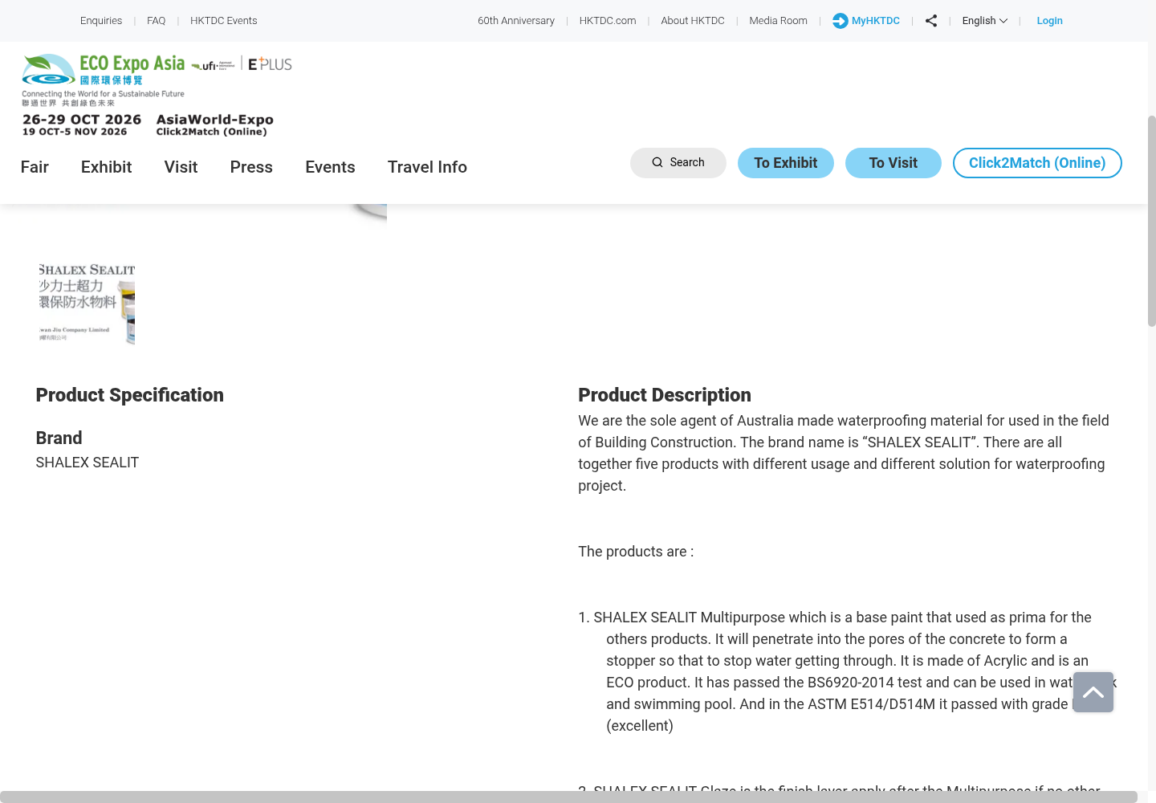
Task: Click the MyHKTDC link text
Action: (876, 21)
